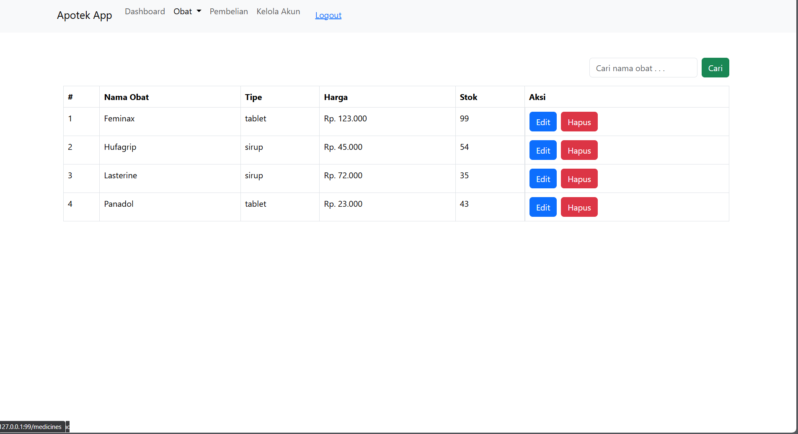Click the Harga column header

336,97
